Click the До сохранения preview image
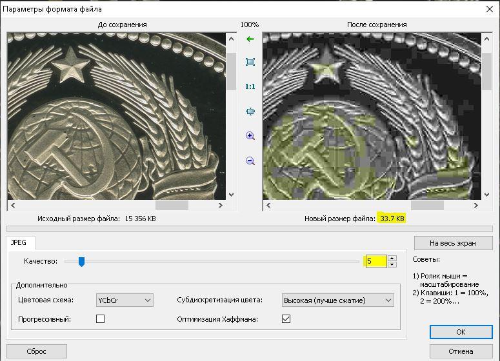The height and width of the screenshot is (361, 500). [116, 116]
